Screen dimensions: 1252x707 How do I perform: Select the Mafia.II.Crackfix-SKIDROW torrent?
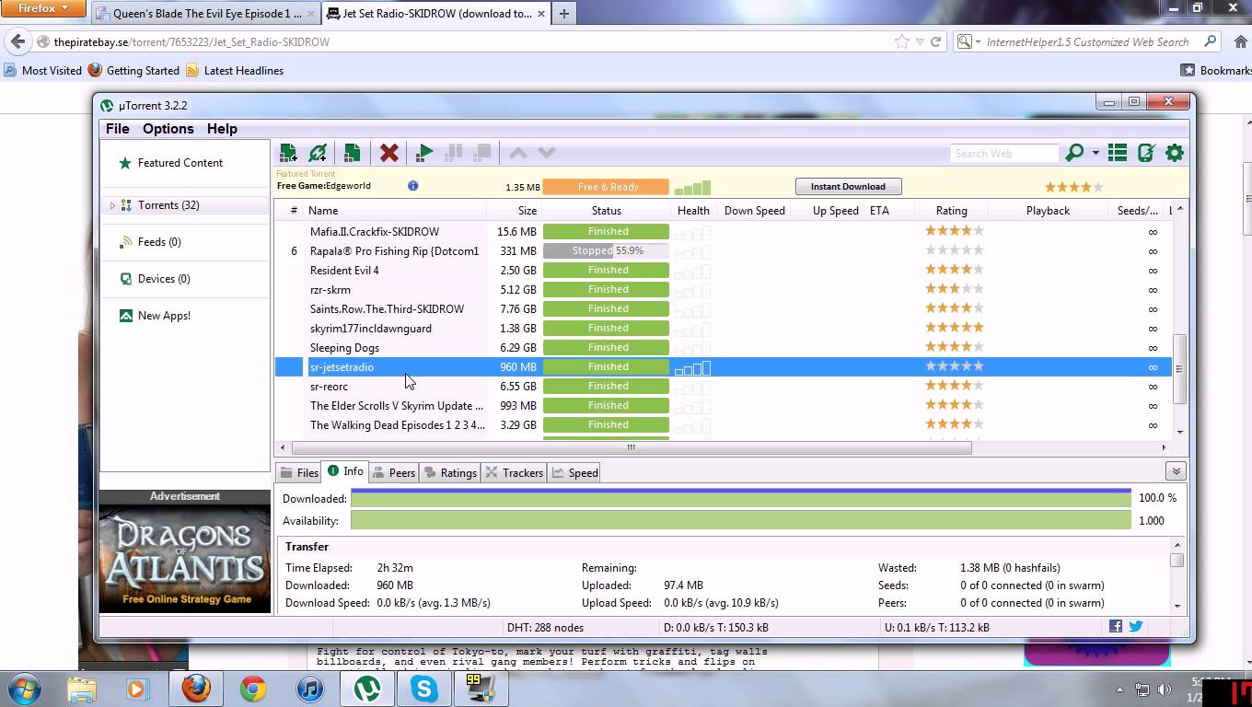click(375, 232)
